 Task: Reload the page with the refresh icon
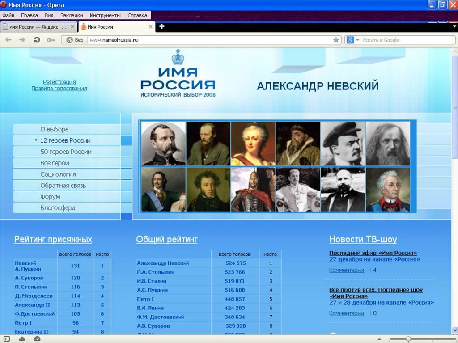pos(37,40)
